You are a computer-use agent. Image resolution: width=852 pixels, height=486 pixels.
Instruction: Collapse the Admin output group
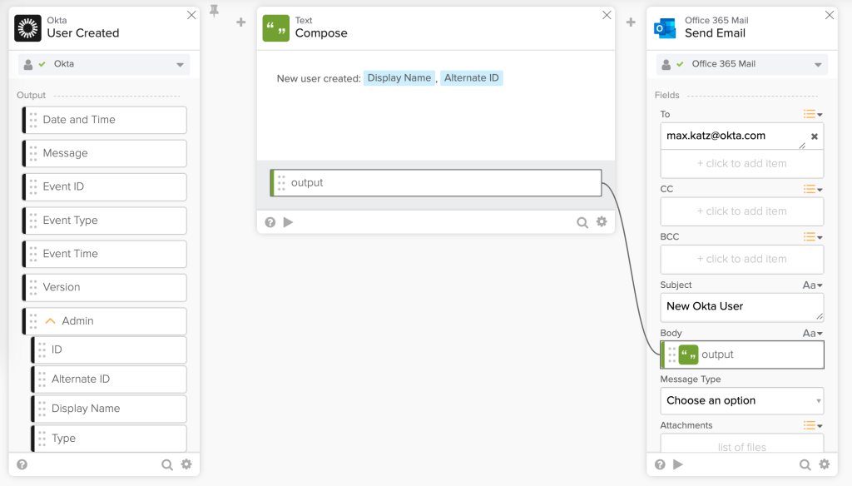pos(50,321)
